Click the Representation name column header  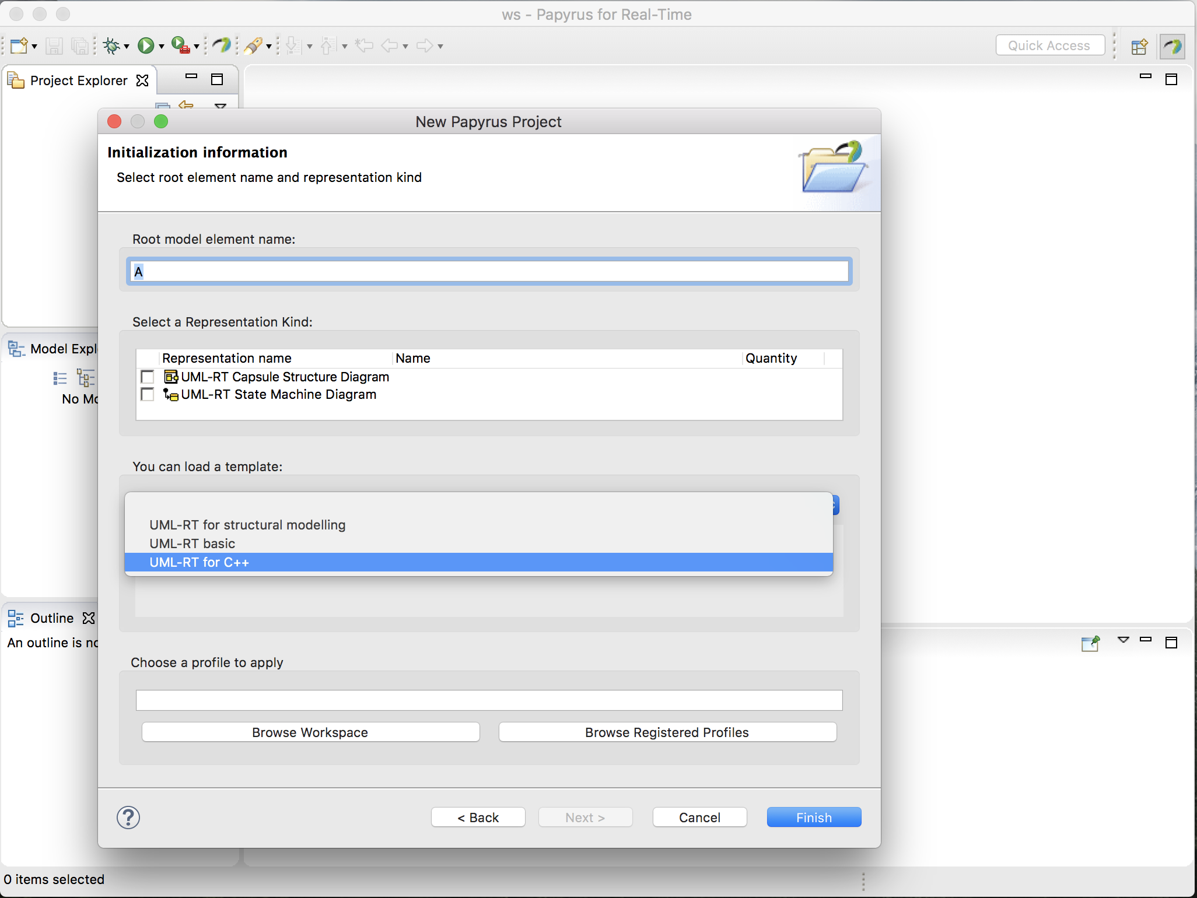[x=275, y=358]
